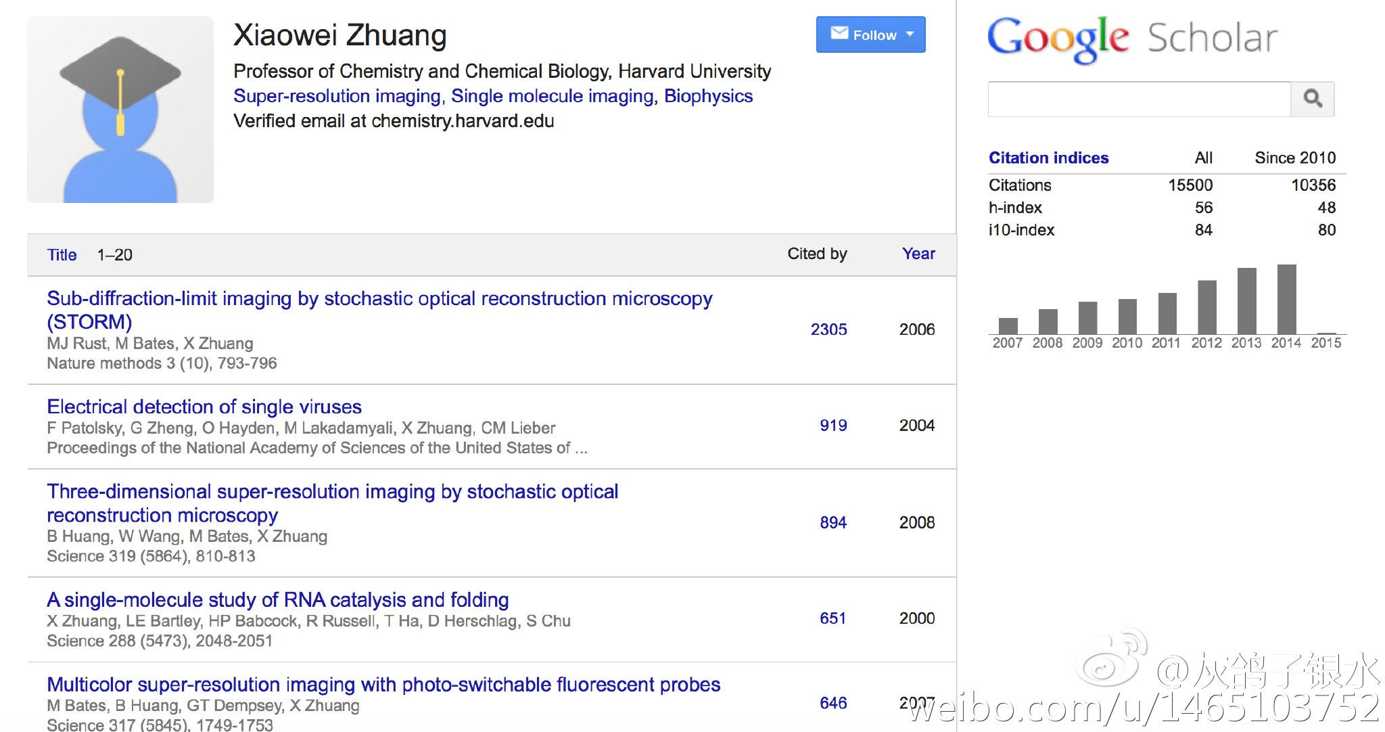Open Electrical detection of single viruses paper
The width and height of the screenshot is (1385, 732).
click(x=204, y=407)
